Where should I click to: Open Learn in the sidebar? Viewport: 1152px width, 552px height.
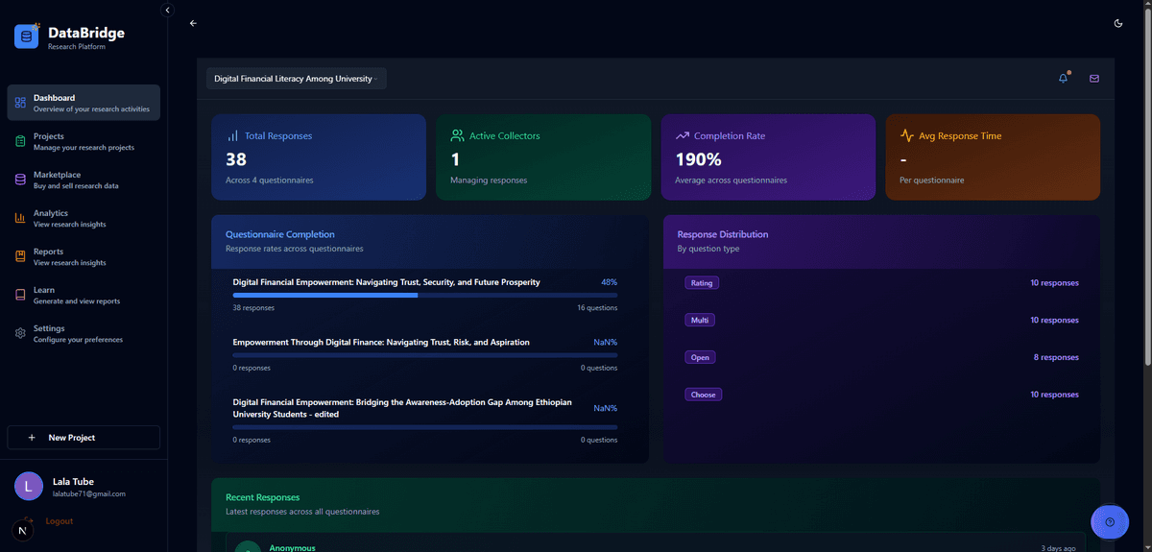click(x=84, y=295)
